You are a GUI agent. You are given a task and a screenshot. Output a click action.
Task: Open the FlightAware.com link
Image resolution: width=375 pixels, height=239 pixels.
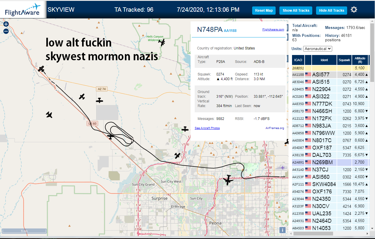[273, 30]
